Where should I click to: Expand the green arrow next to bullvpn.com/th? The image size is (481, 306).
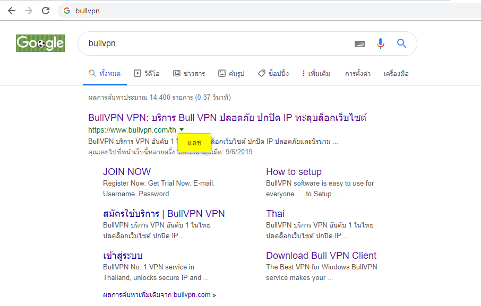(182, 129)
